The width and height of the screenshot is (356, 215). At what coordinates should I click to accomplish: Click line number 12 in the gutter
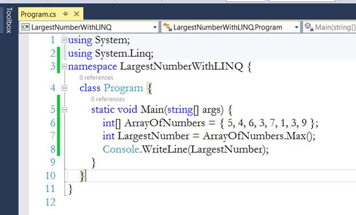point(50,202)
